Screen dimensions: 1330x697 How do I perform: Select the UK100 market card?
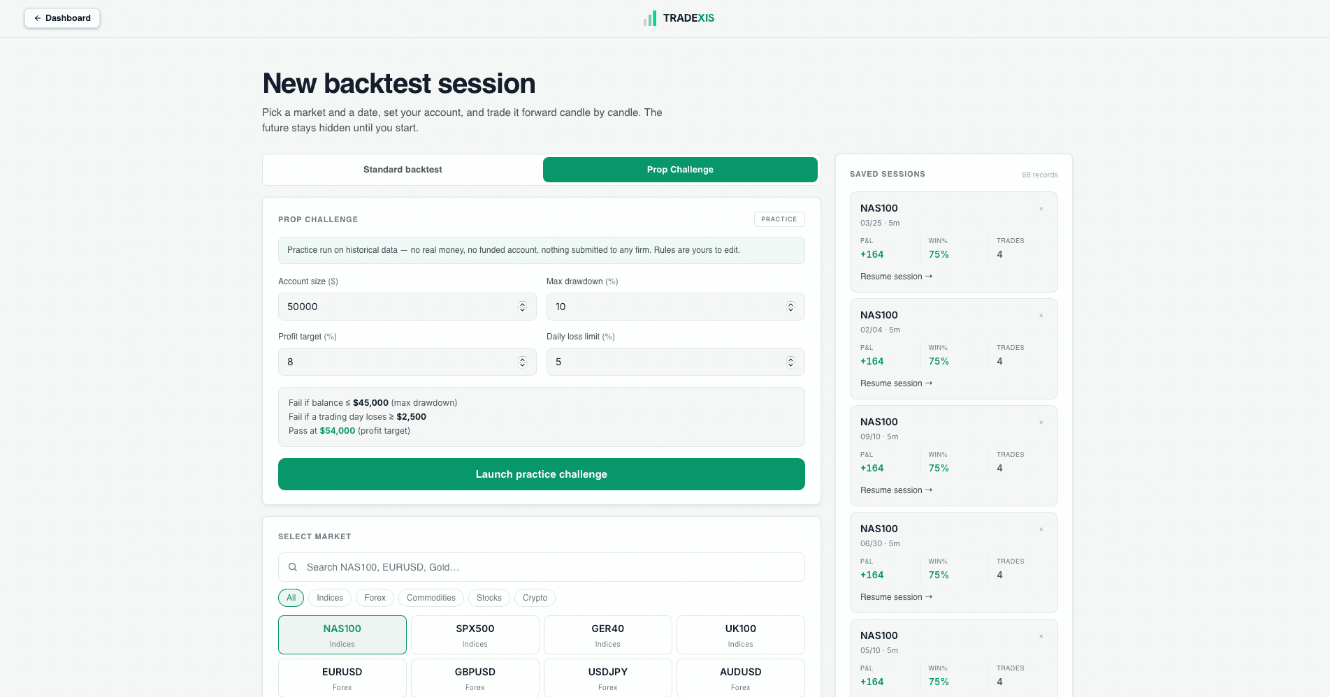(741, 635)
